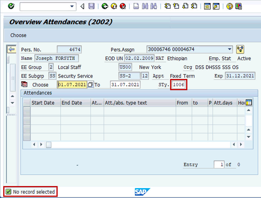Click the No record selected status message
Screen dimensions: 261x198
coord(34,192)
